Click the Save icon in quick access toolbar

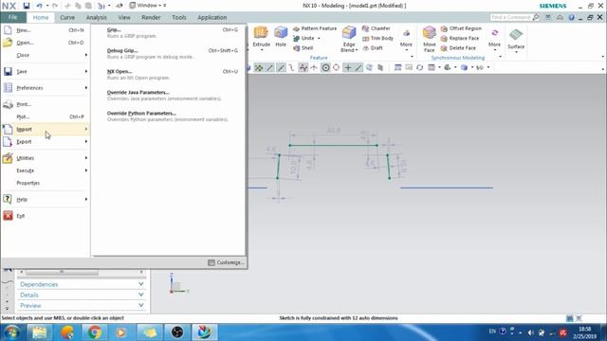pos(27,6)
